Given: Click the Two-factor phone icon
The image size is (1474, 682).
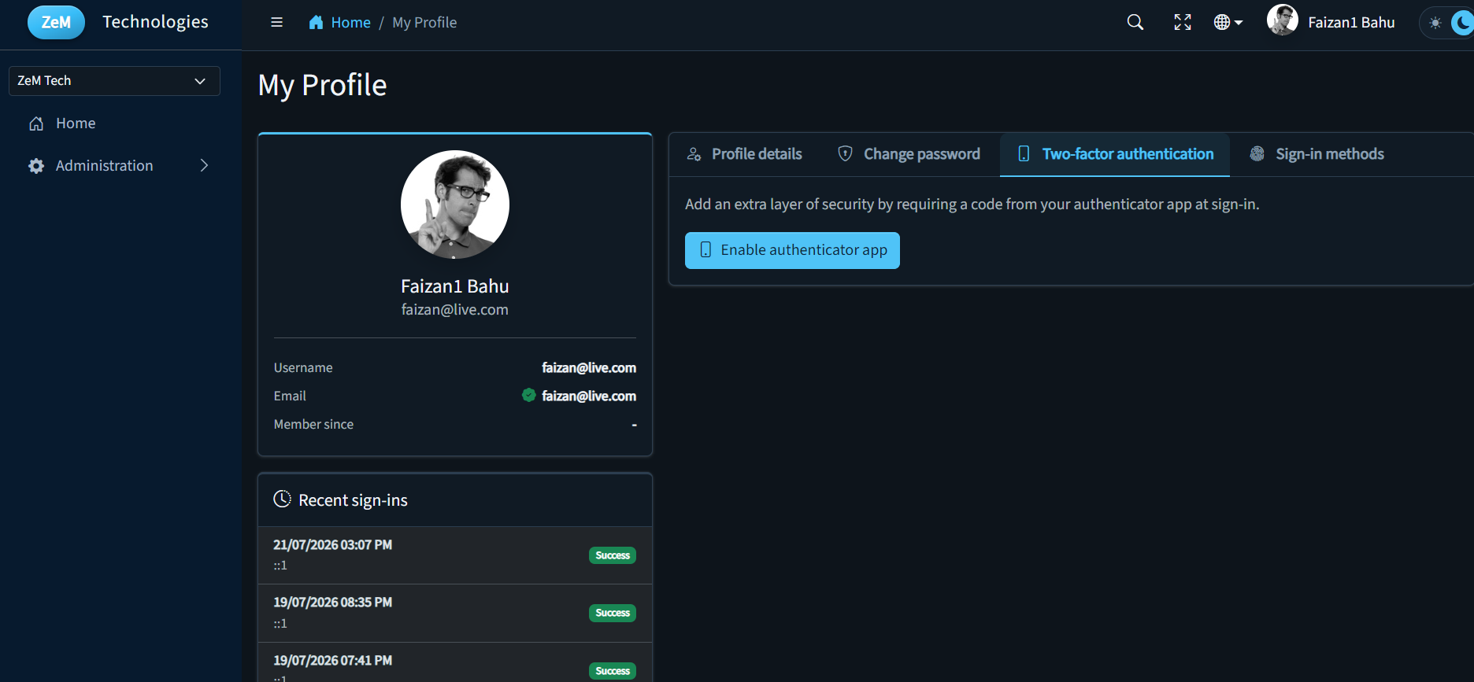Looking at the screenshot, I should (x=1024, y=153).
